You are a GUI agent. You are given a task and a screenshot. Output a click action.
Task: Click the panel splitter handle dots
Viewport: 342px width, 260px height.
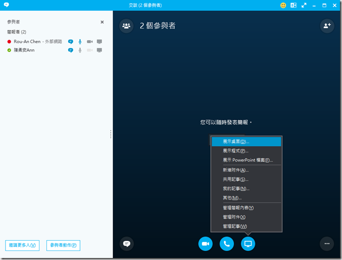pyautogui.click(x=110, y=134)
